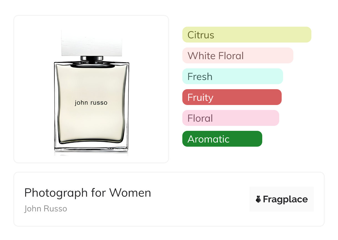The width and height of the screenshot is (338, 240).
Task: Click the "John Russo" brand name below title
Action: 46,209
